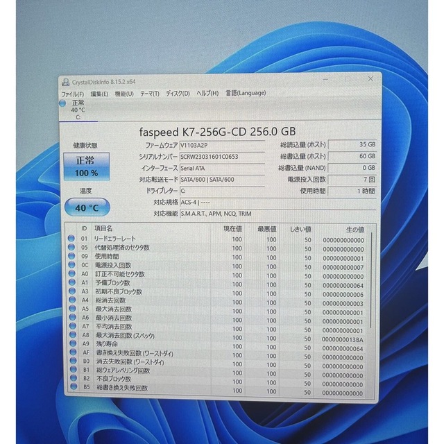This screenshot has height=444, width=444.
Task: Open the 編集(E) menu
Action: coord(99,94)
